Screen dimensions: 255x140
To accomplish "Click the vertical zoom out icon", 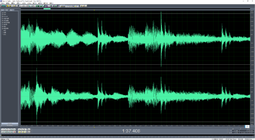I will tap(29, 132).
